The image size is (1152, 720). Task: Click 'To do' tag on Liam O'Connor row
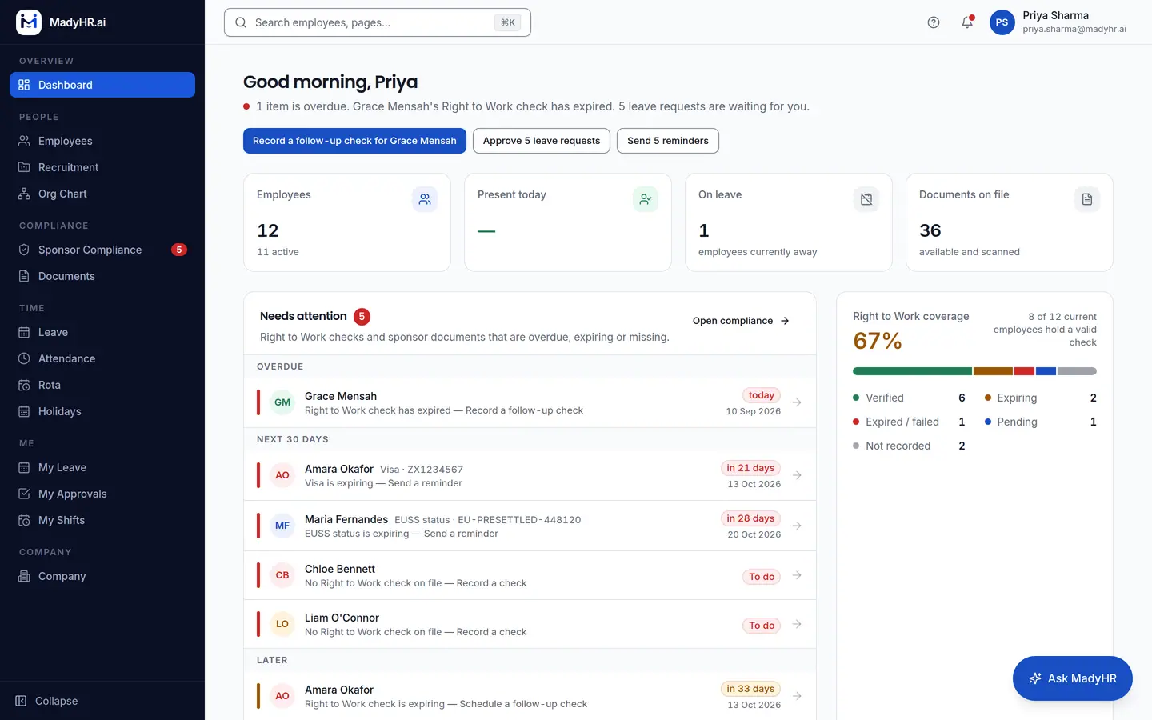click(x=762, y=626)
